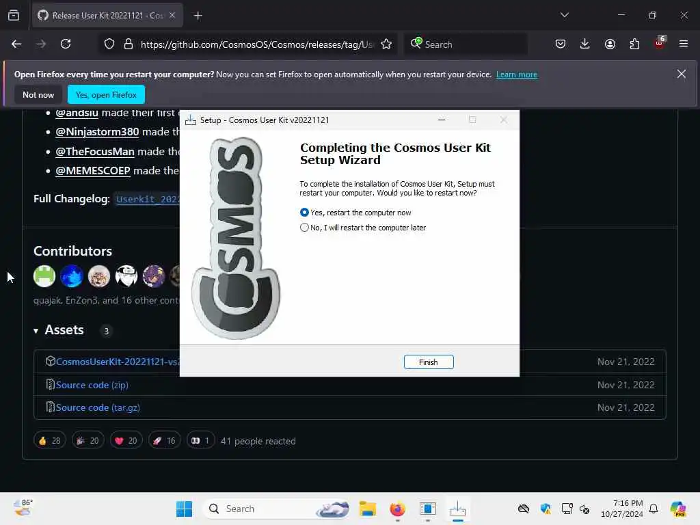
Task: Click the black-and-white contributor avatar
Action: tap(126, 276)
